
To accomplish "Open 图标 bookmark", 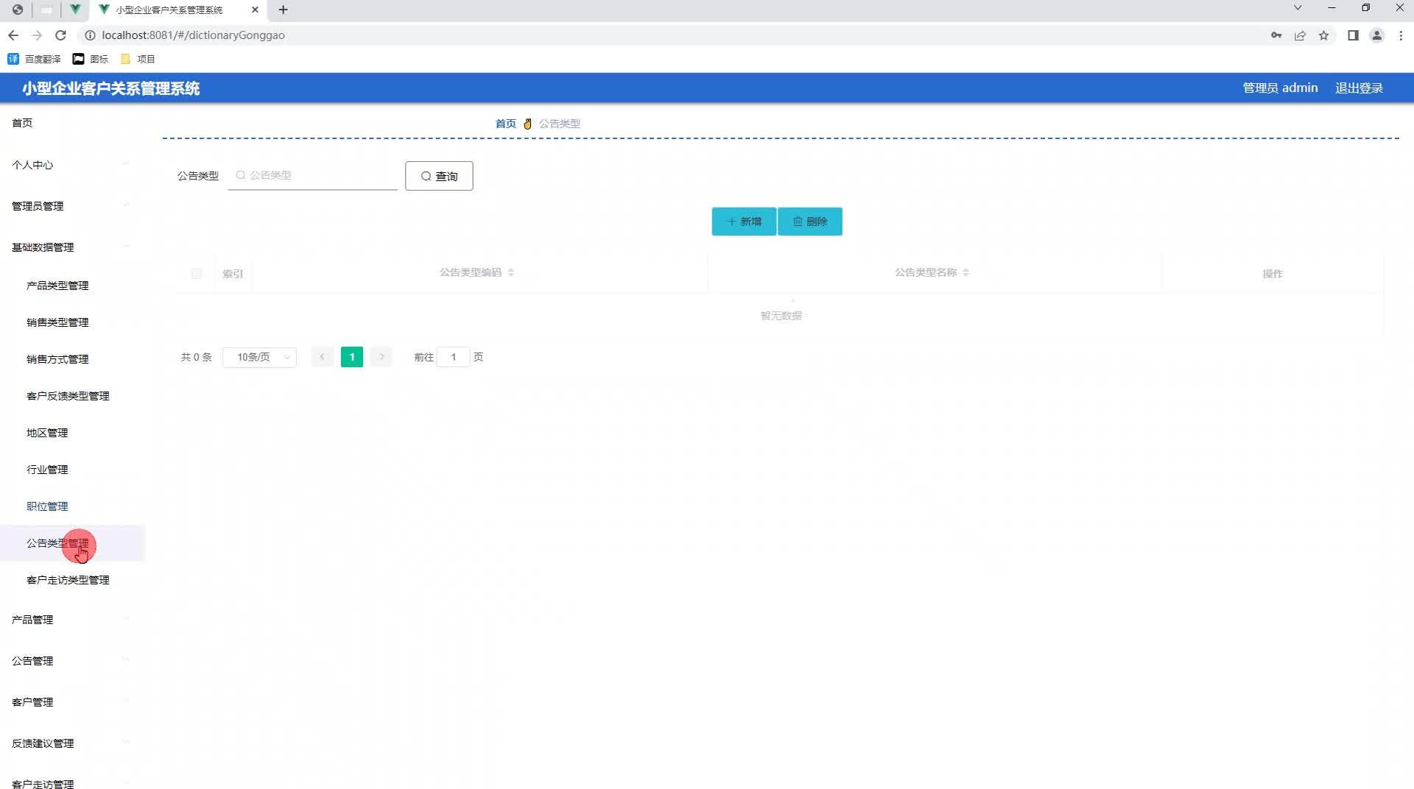I will click(91, 59).
